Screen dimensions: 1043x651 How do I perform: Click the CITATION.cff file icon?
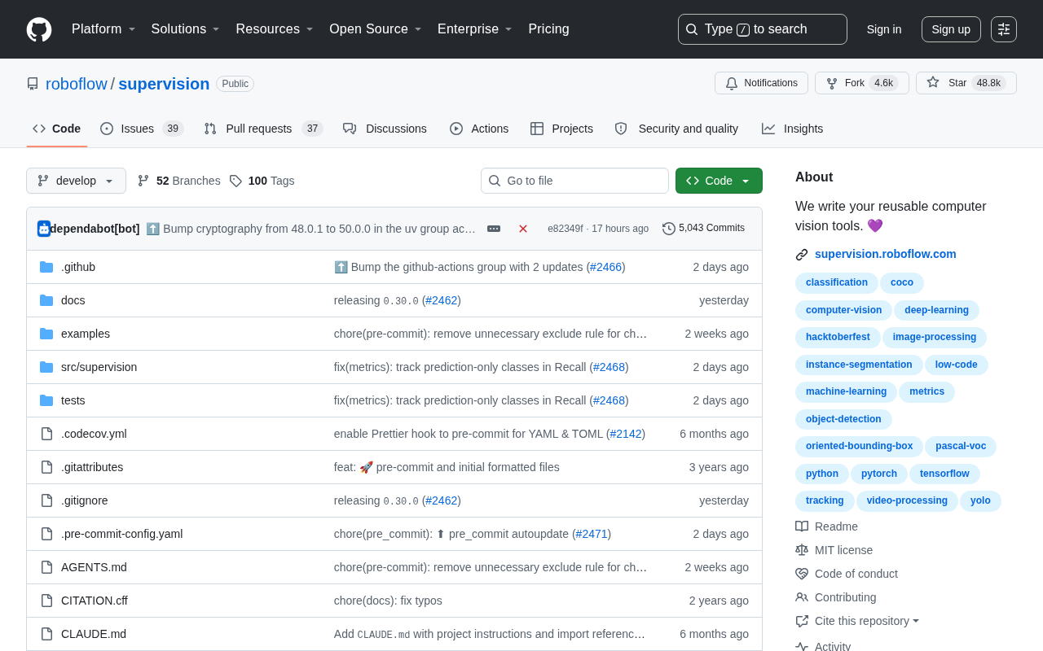coord(46,601)
